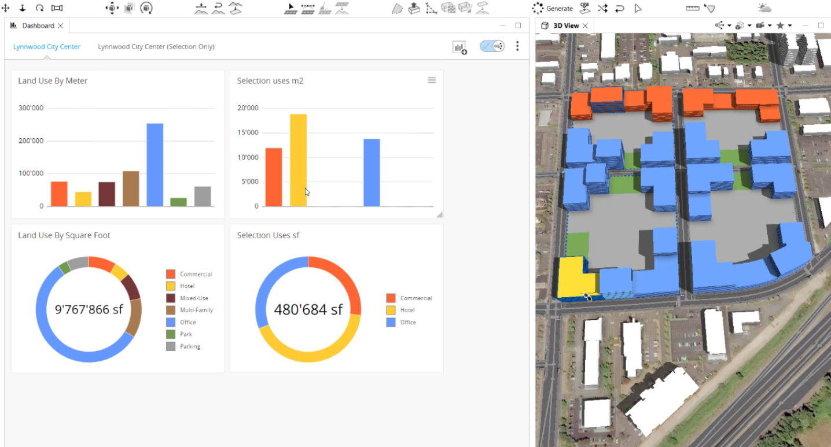Open the Sun and lighting settings
Viewport: 831px width, 447px height.
pos(764,8)
